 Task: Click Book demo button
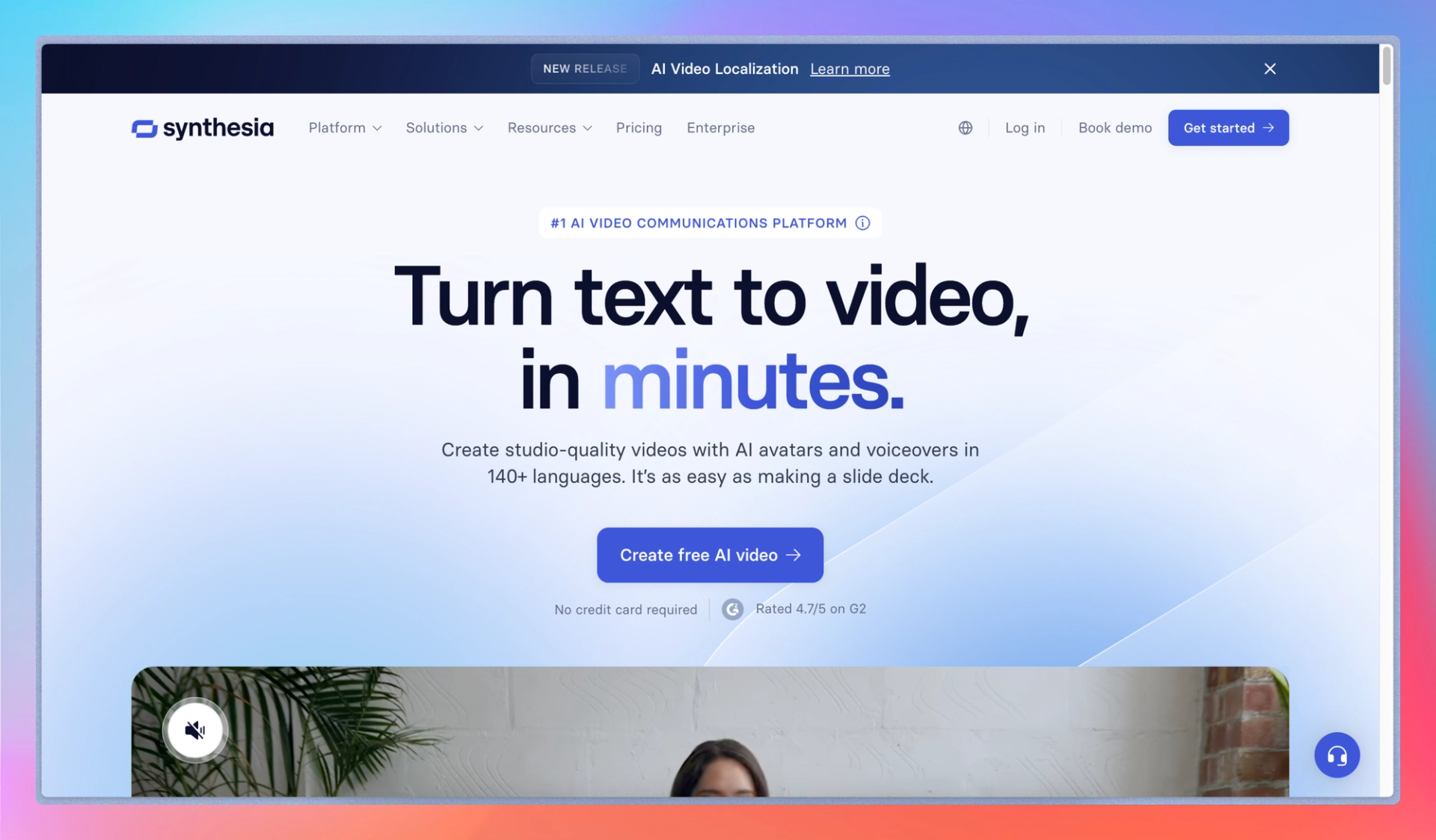click(x=1114, y=127)
